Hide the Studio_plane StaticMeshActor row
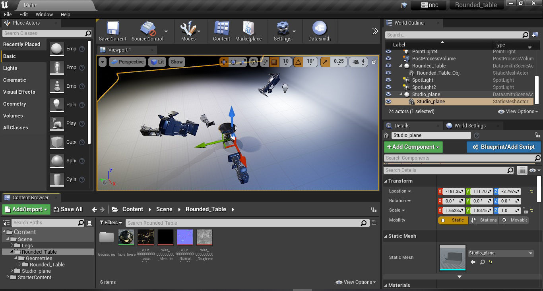Viewport: 543px width, 291px height. (x=388, y=102)
